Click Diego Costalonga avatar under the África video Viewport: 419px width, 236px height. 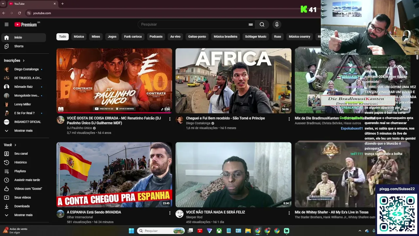(x=180, y=120)
